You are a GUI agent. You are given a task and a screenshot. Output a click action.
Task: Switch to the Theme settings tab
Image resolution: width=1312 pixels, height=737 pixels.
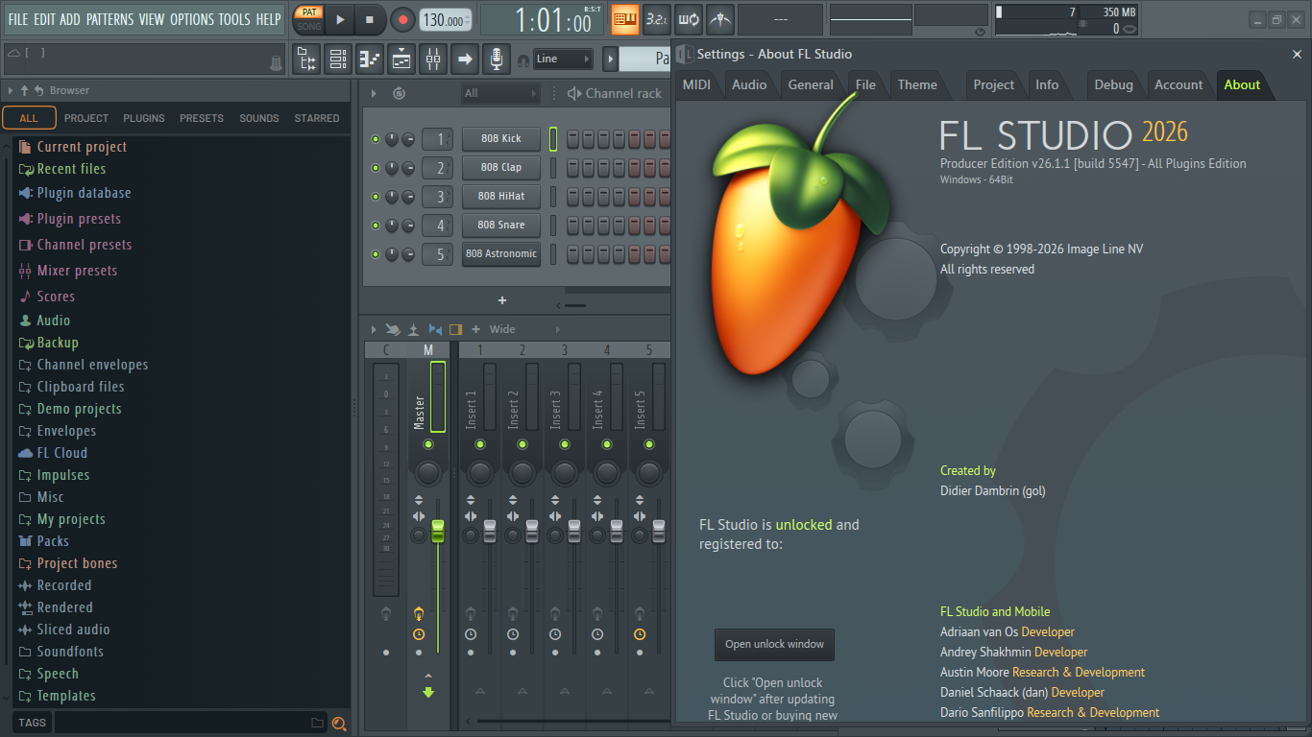pos(917,84)
